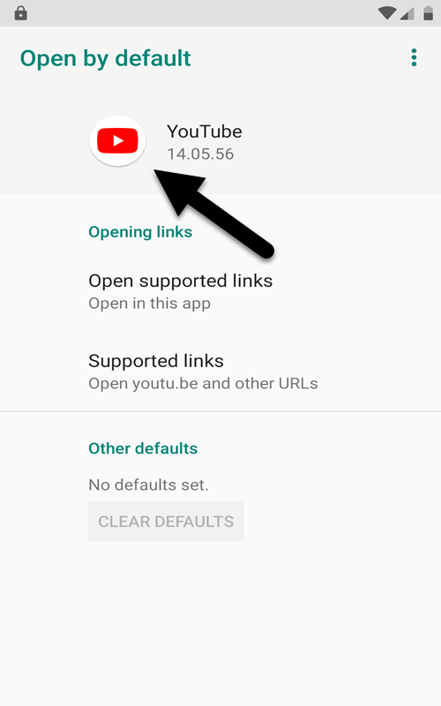441x706 pixels.
Task: Select the 'Open in this app' summary
Action: (149, 304)
